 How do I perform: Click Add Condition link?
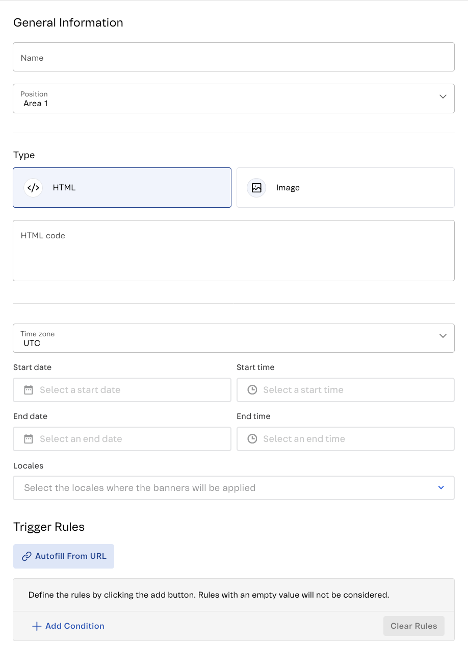(74, 626)
